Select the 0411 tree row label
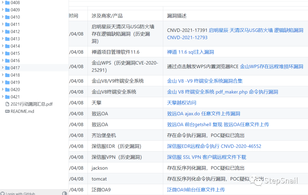This screenshot has height=195, width=308. (x=15, y=24)
